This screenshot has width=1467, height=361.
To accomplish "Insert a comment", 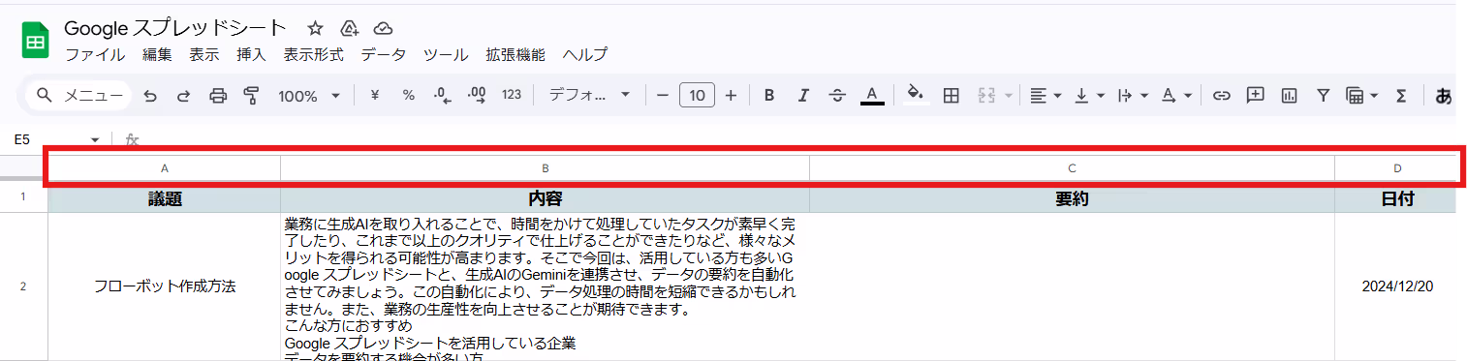I will click(x=1255, y=95).
